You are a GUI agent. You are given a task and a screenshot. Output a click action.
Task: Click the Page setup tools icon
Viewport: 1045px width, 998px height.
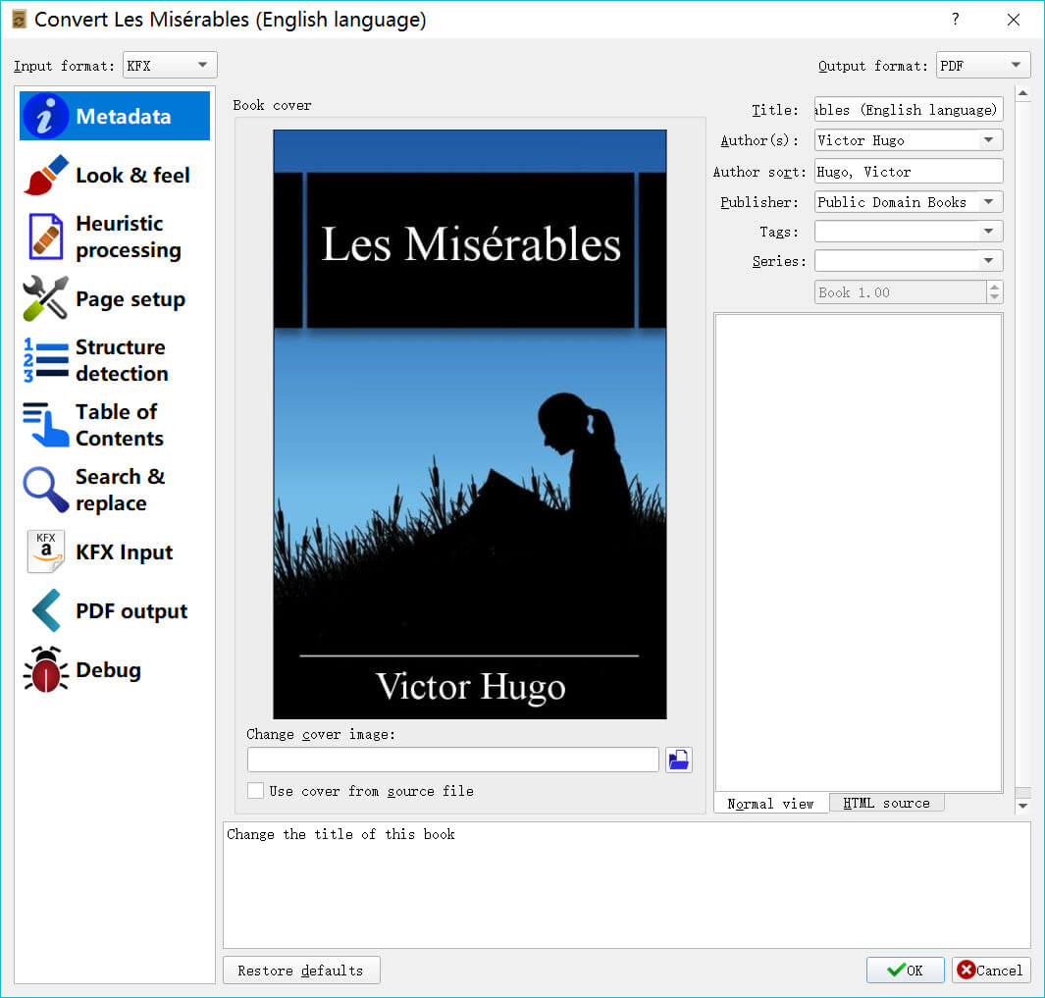(45, 298)
